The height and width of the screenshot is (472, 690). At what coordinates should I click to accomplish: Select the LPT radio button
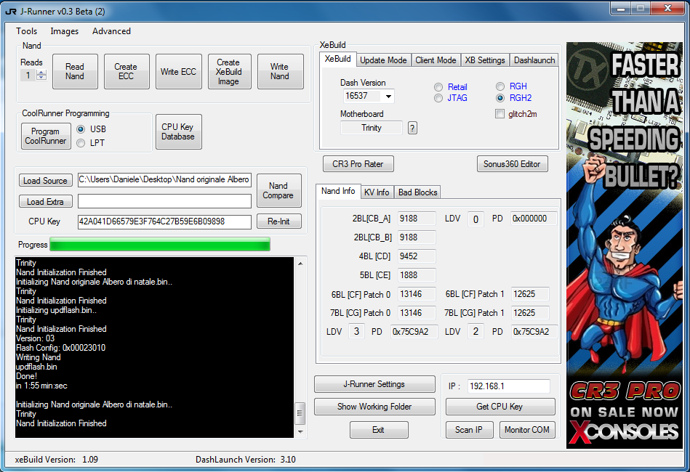tap(81, 143)
